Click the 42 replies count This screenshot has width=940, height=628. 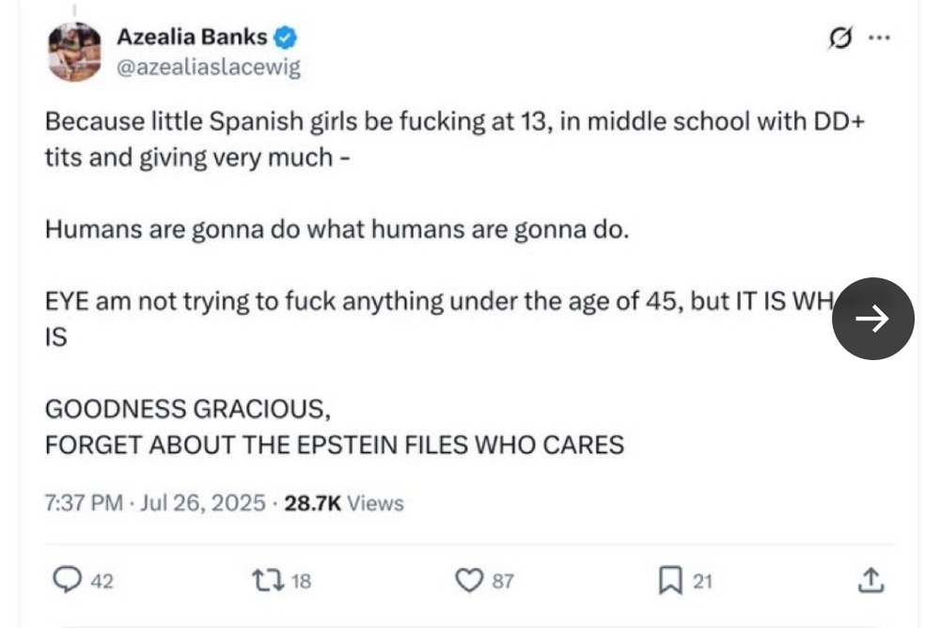[x=102, y=581]
